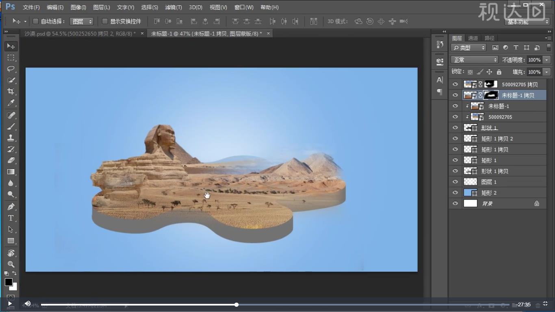This screenshot has width=555, height=312.
Task: Select the Zoom tool
Action: coord(11,264)
